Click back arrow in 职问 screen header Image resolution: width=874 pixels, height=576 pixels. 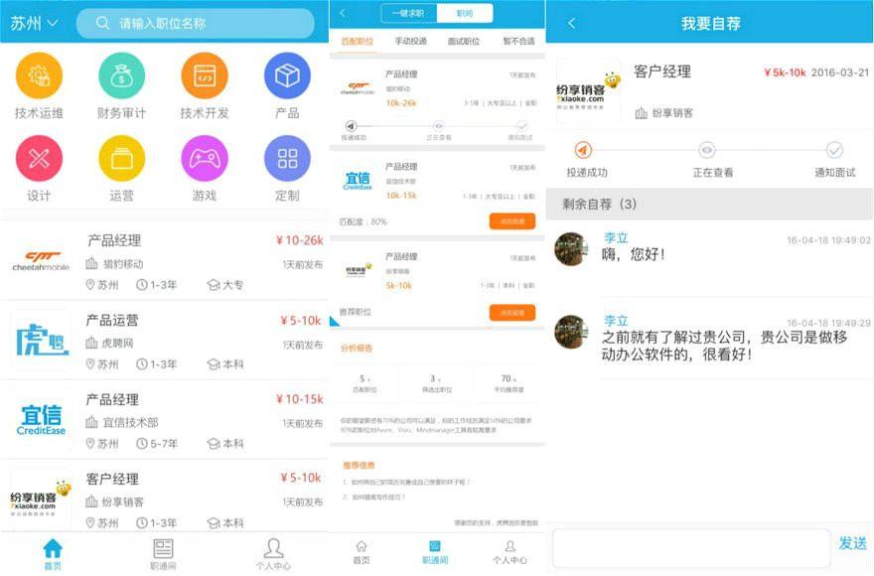(343, 13)
